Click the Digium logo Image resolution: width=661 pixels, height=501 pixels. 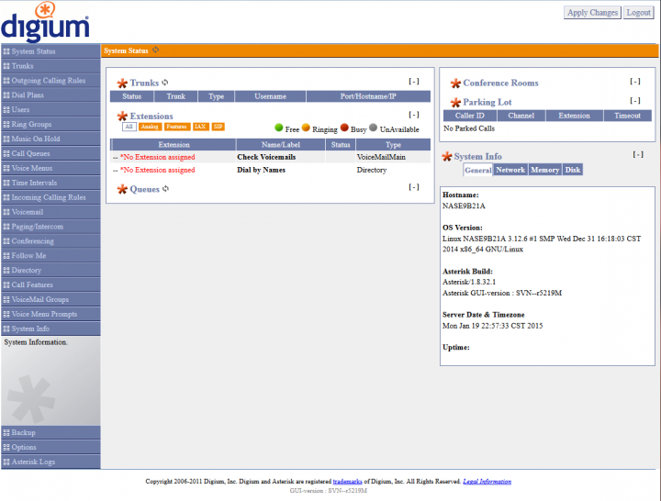point(45,22)
